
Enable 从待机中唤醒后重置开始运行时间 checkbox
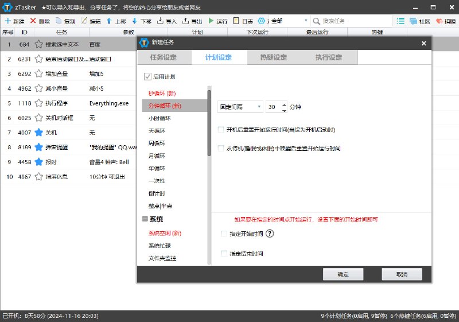tap(221, 148)
